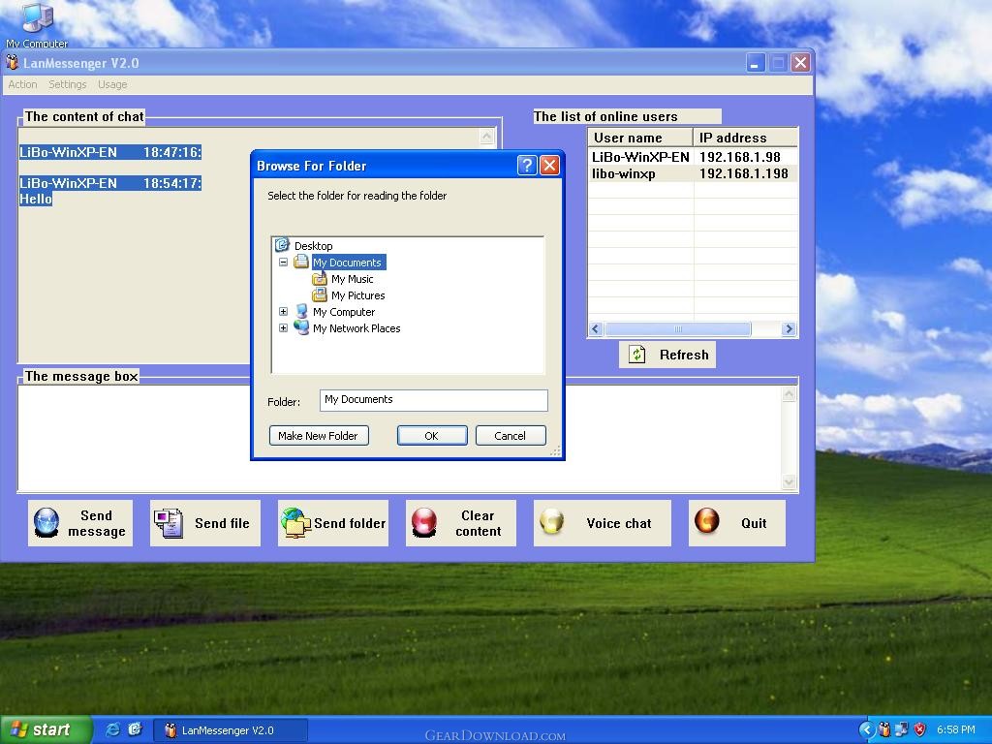Click the My Pictures folder icon
The image size is (992, 744).
tap(320, 294)
